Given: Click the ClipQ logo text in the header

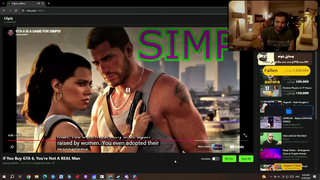Looking at the screenshot, I should coord(8,18).
